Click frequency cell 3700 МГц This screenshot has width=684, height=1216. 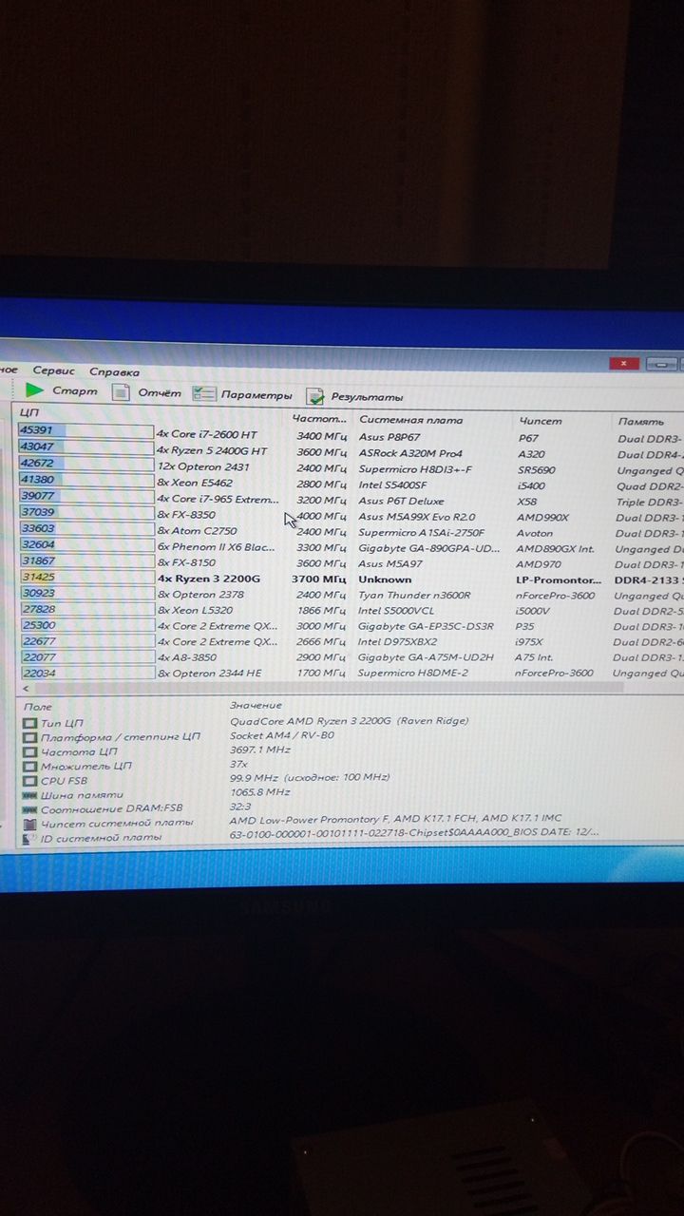click(x=318, y=579)
